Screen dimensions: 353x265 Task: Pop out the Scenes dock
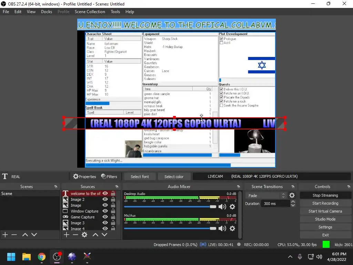point(56,187)
